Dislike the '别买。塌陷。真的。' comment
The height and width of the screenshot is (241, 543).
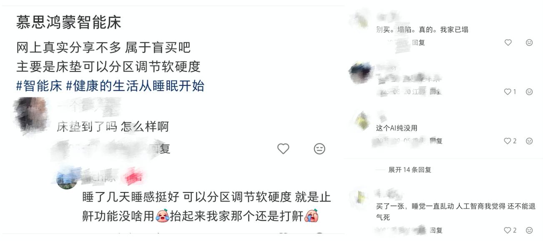pos(529,42)
